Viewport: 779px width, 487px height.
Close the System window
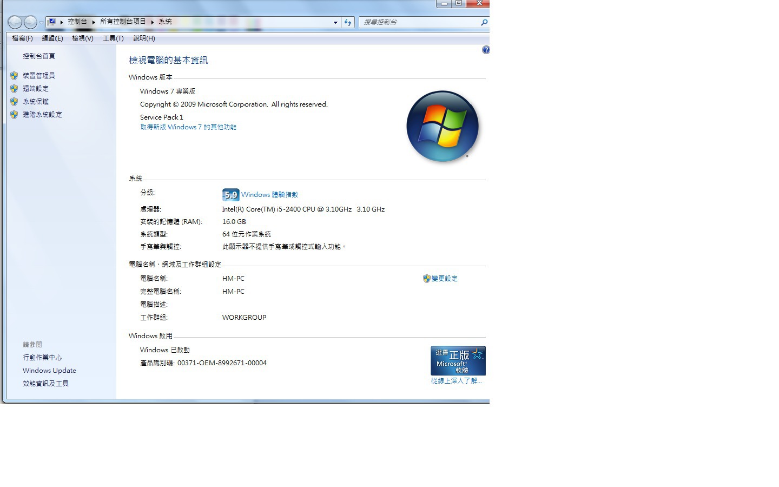478,3
